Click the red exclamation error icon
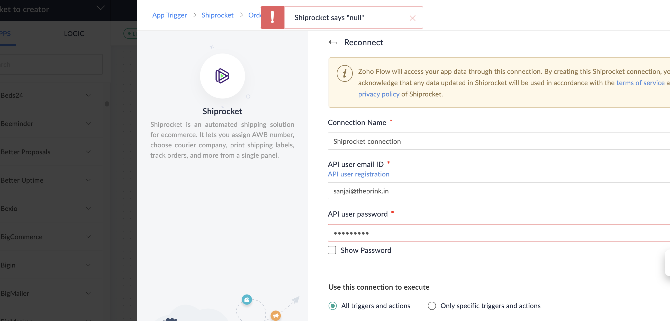Image resolution: width=670 pixels, height=321 pixels. tap(272, 17)
